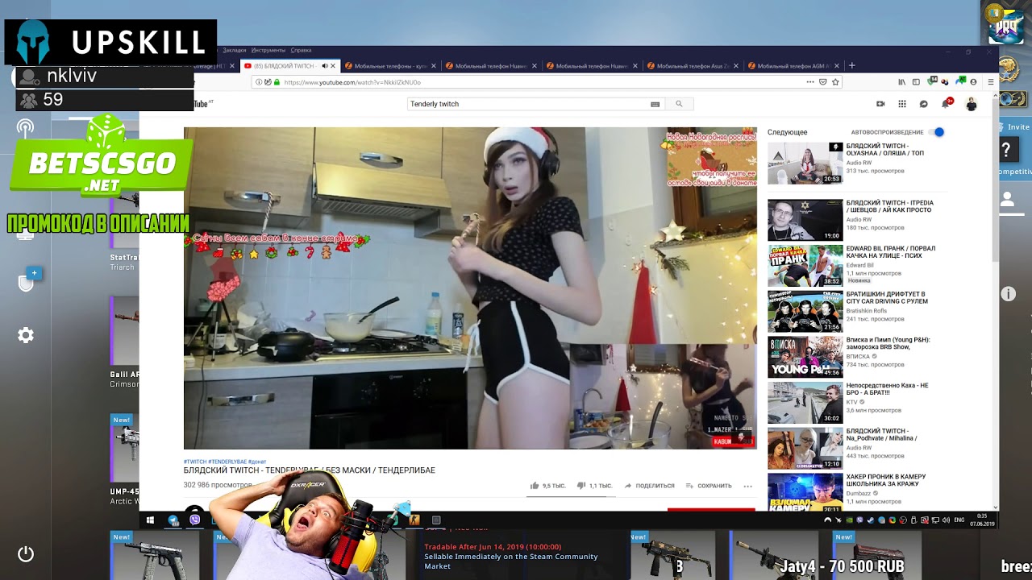Screen dimensions: 1032x580
Task: Click the main video player
Action: (x=470, y=288)
